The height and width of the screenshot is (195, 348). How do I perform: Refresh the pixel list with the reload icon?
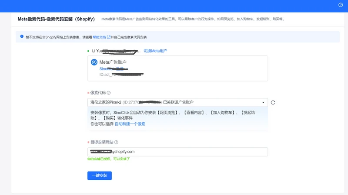click(x=273, y=102)
